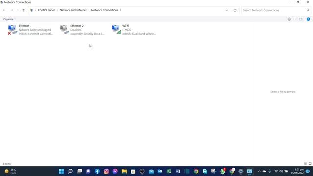
Task: Open File Explorer from the taskbar
Action: click(x=124, y=171)
